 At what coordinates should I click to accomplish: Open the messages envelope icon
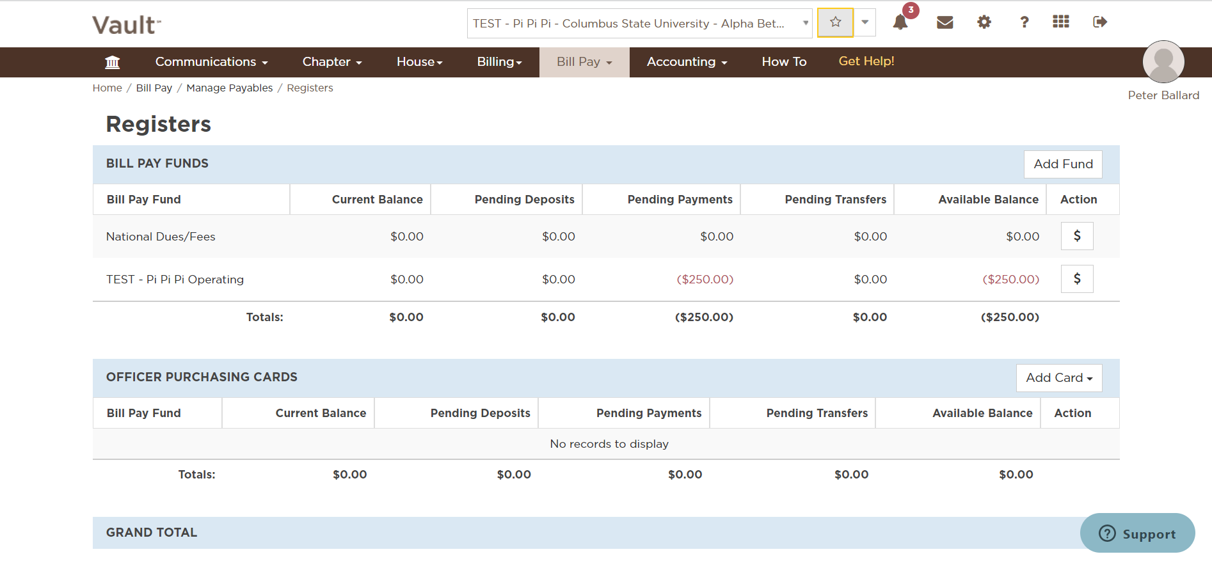pyautogui.click(x=945, y=22)
